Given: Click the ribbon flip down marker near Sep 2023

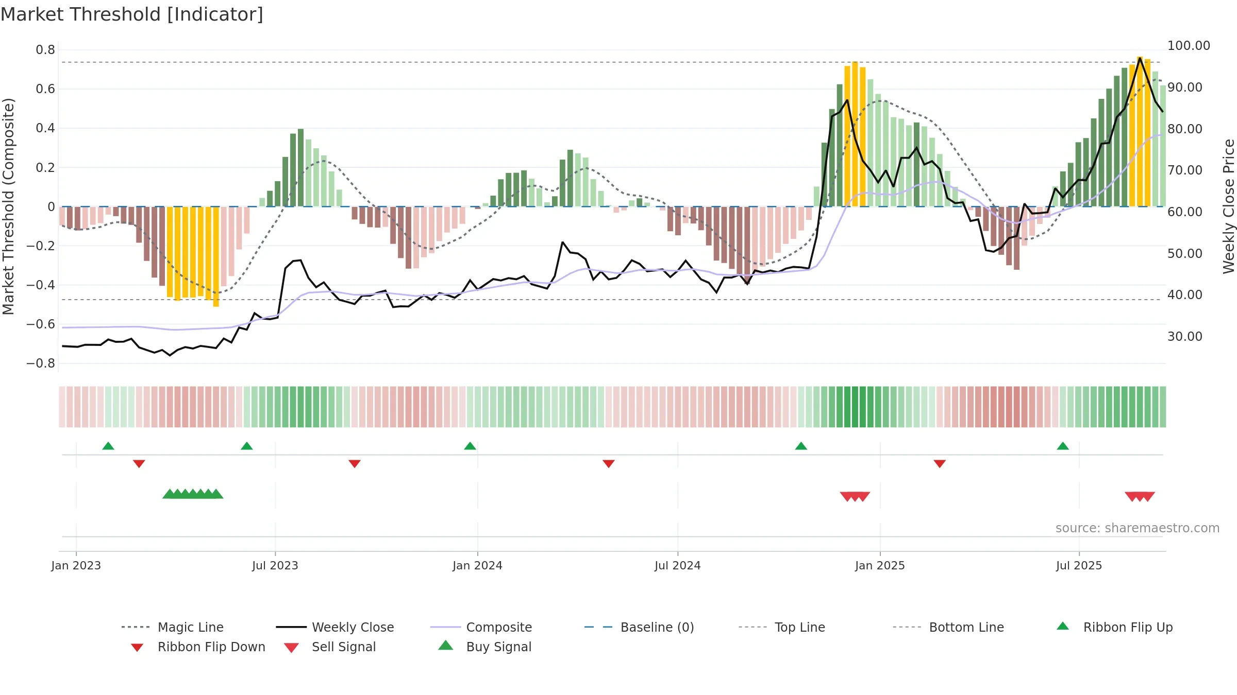Looking at the screenshot, I should coord(355,464).
